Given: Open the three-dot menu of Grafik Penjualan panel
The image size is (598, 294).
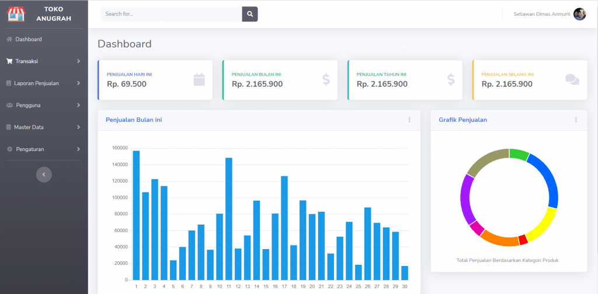Looking at the screenshot, I should click(x=576, y=120).
